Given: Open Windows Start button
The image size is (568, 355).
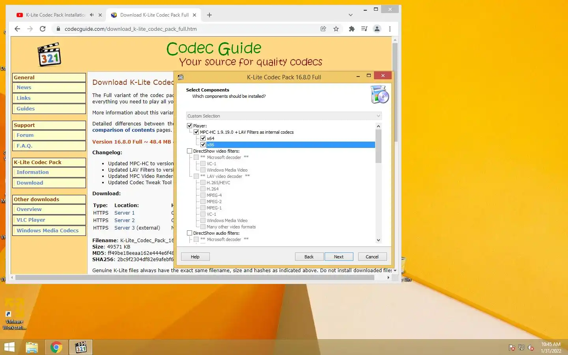Looking at the screenshot, I should 9,347.
